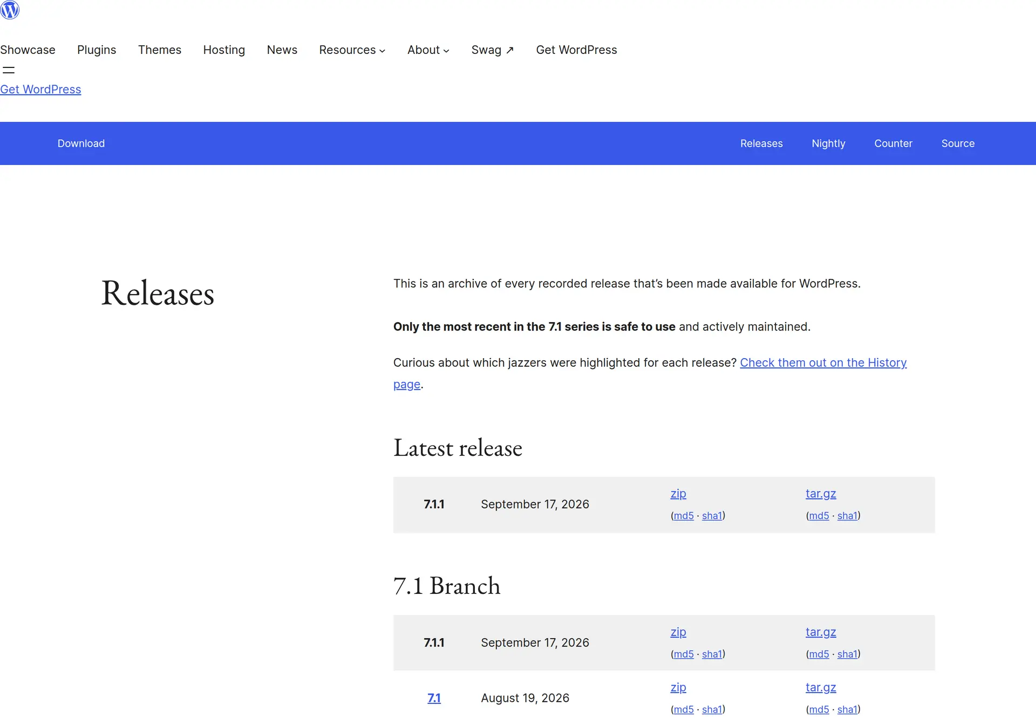Select the Nightly tab

(x=828, y=143)
